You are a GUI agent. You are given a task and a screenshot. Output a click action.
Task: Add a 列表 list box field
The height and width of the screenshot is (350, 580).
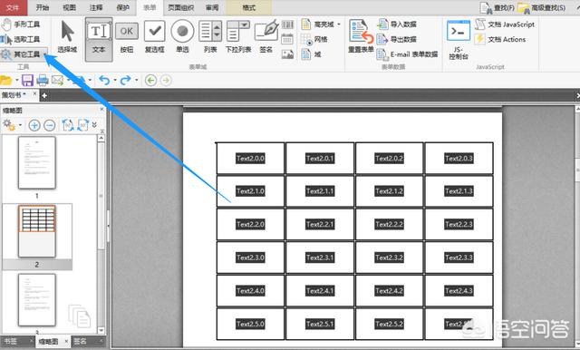(210, 36)
